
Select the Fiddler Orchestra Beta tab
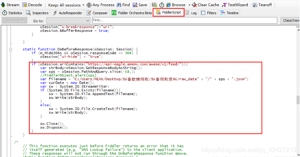132,13
